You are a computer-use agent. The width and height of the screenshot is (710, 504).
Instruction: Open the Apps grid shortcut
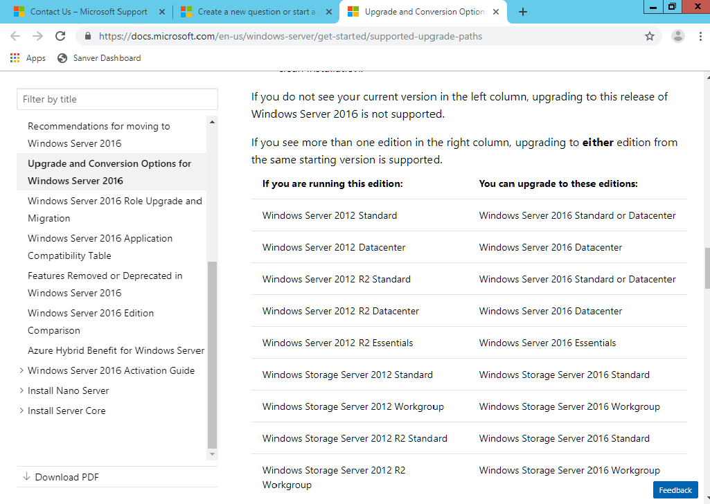[x=28, y=58]
